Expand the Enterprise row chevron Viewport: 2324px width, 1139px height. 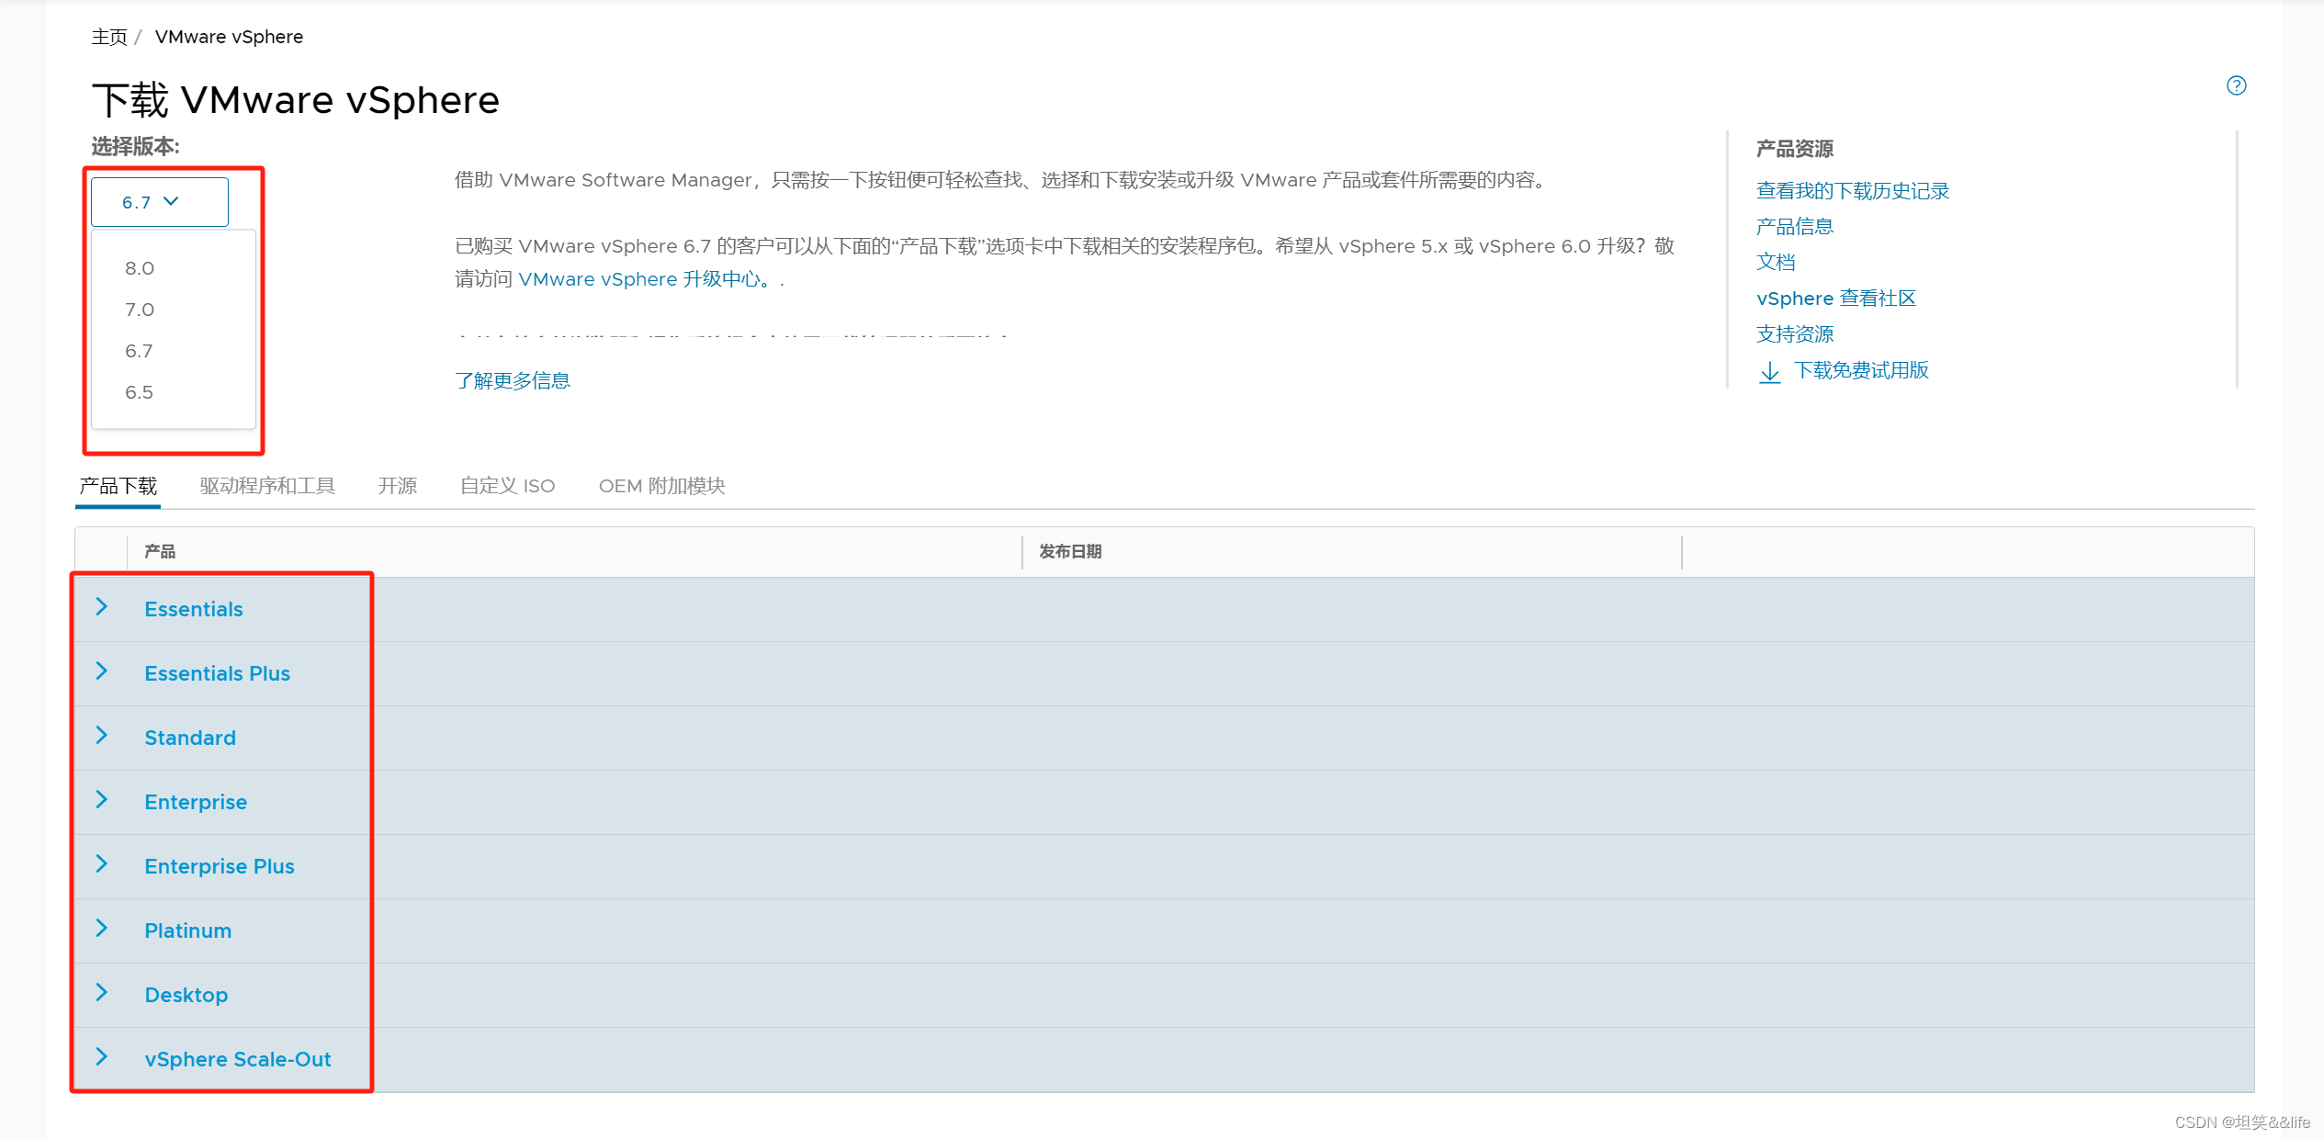(x=102, y=800)
